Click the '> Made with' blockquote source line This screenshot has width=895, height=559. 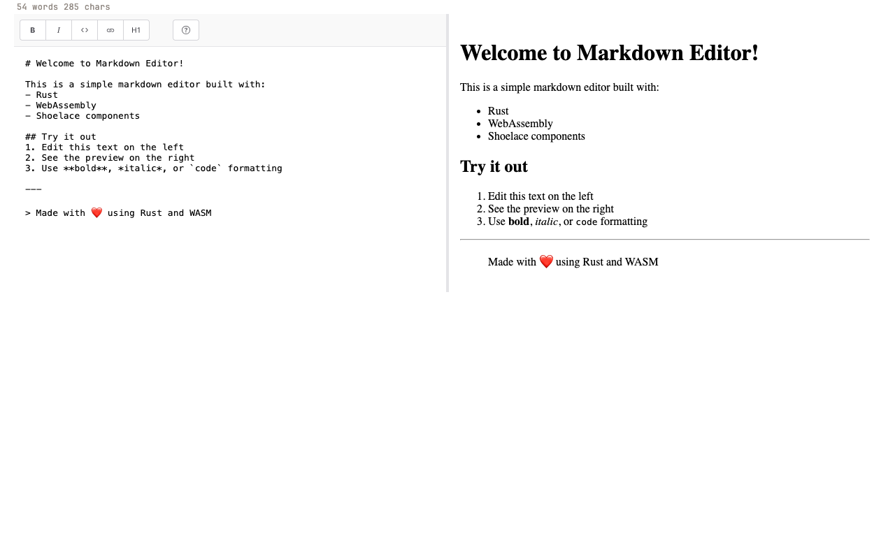[x=118, y=213]
